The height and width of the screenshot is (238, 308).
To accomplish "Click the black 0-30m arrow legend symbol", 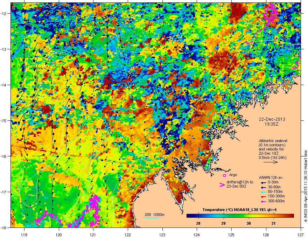I will click(263, 182).
